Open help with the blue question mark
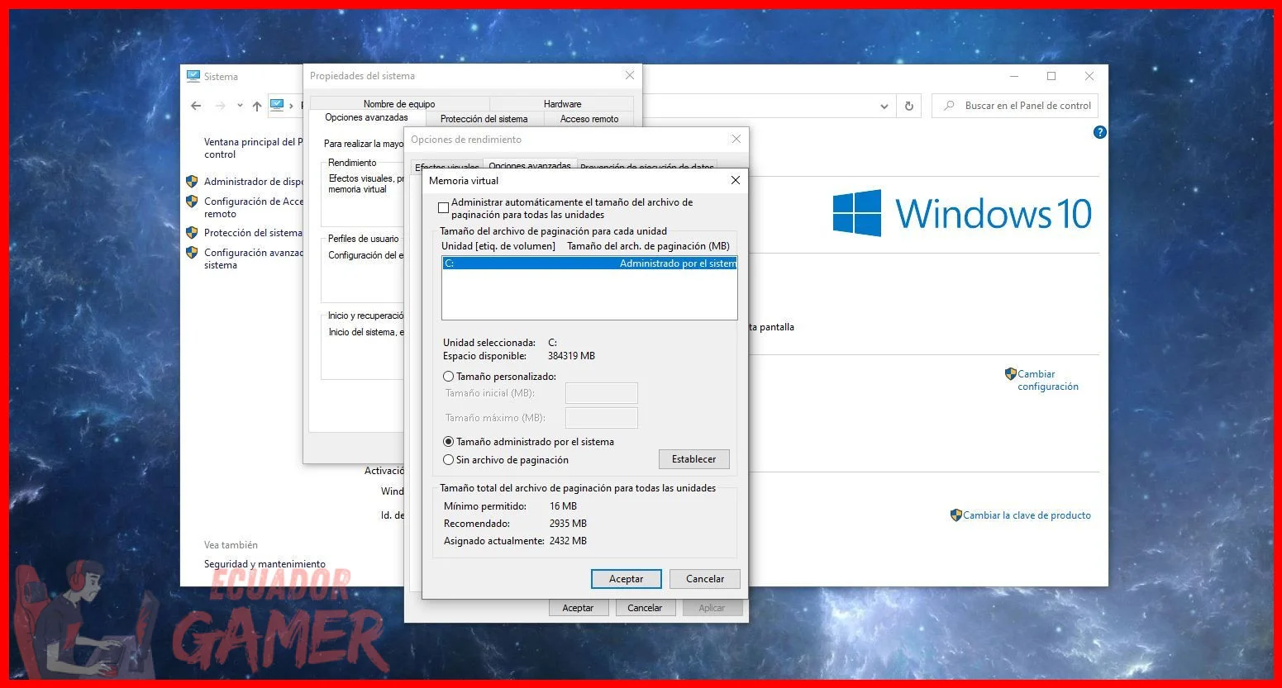The image size is (1282, 688). point(1099,132)
